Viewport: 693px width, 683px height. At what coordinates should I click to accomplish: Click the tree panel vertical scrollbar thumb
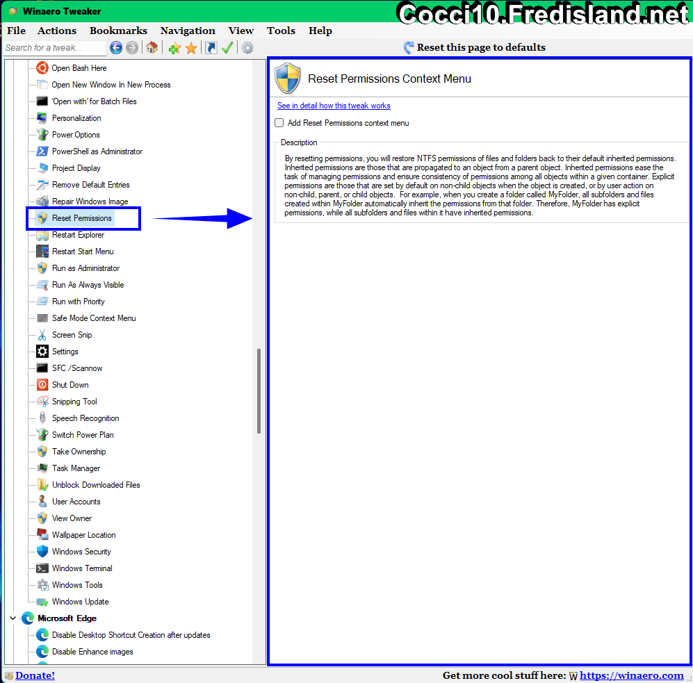point(259,391)
